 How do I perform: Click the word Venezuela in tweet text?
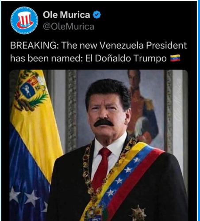122,46
